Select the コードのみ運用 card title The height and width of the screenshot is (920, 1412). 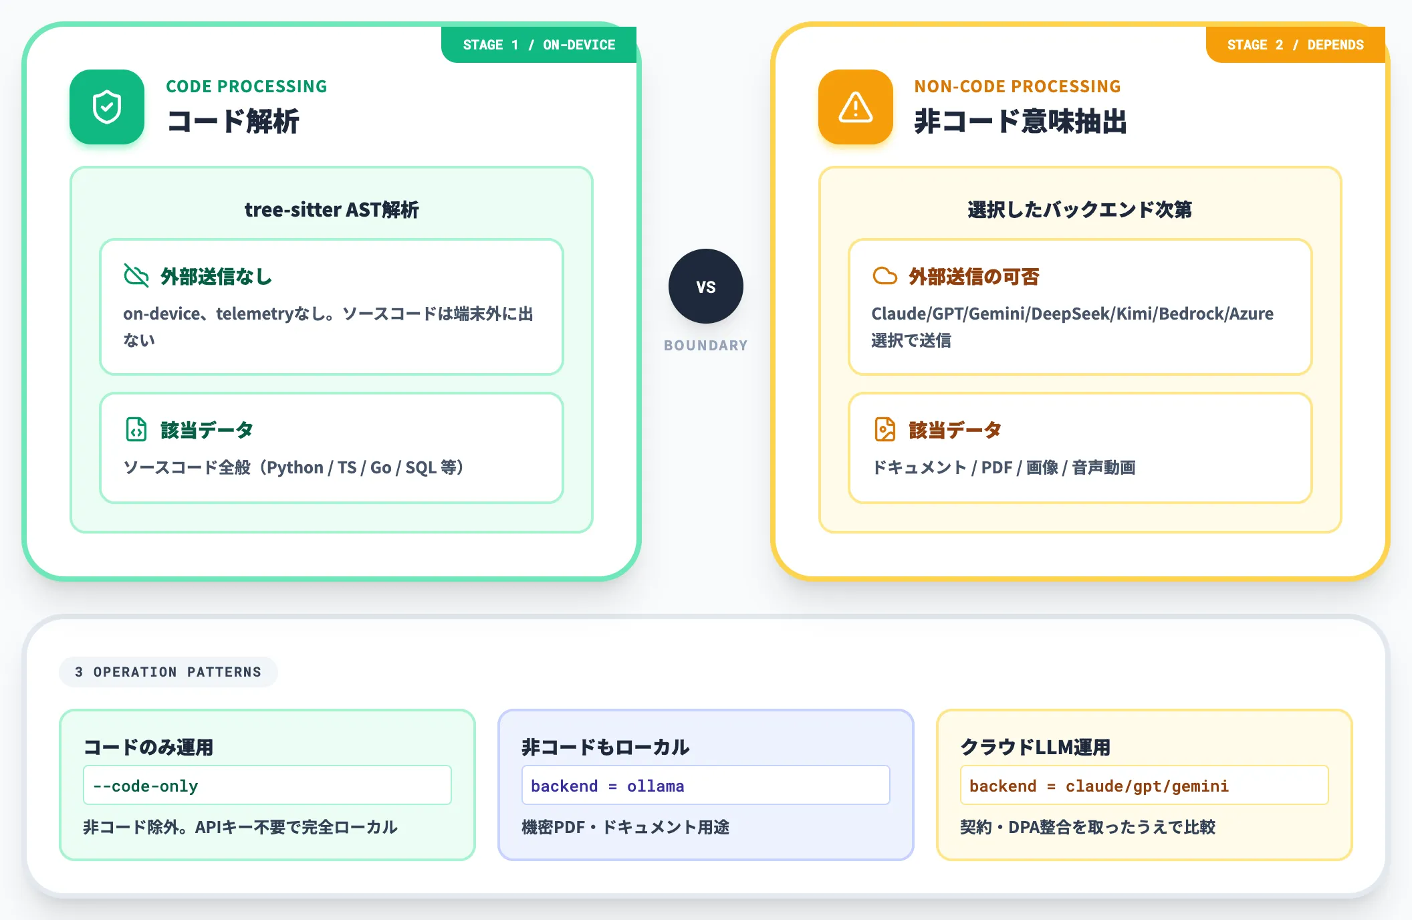148,747
